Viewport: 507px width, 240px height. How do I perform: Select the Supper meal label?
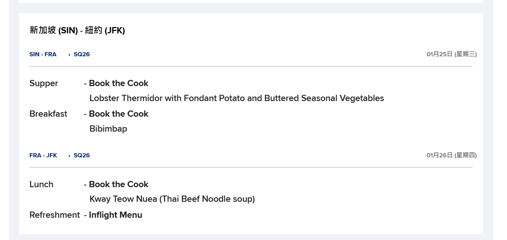(44, 83)
